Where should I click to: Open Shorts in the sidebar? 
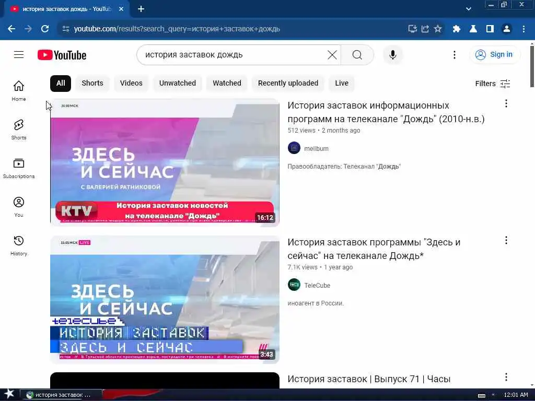[19, 129]
